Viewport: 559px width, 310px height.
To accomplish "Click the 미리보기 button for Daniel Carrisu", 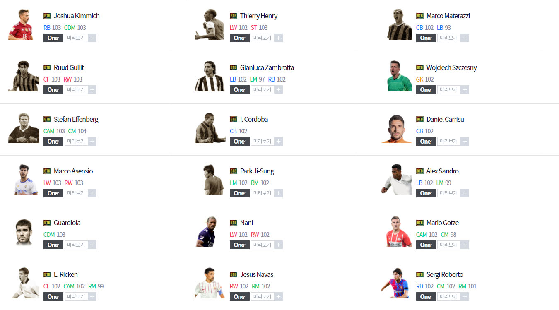I will 449,142.
